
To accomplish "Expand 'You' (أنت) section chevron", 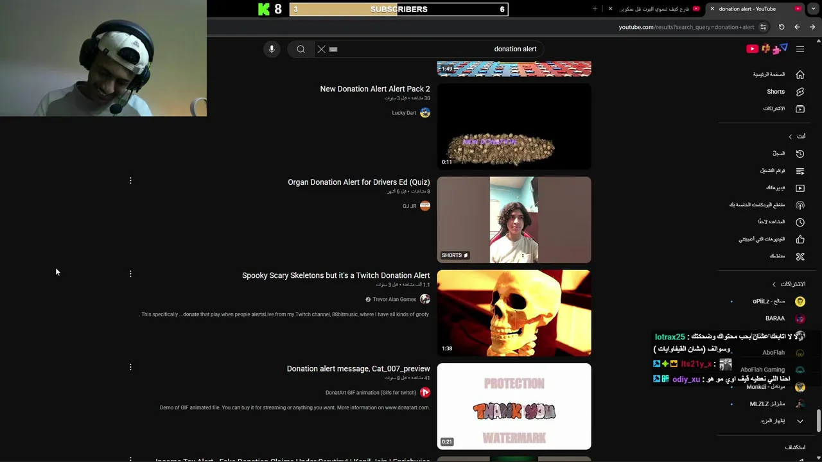I will pos(791,137).
